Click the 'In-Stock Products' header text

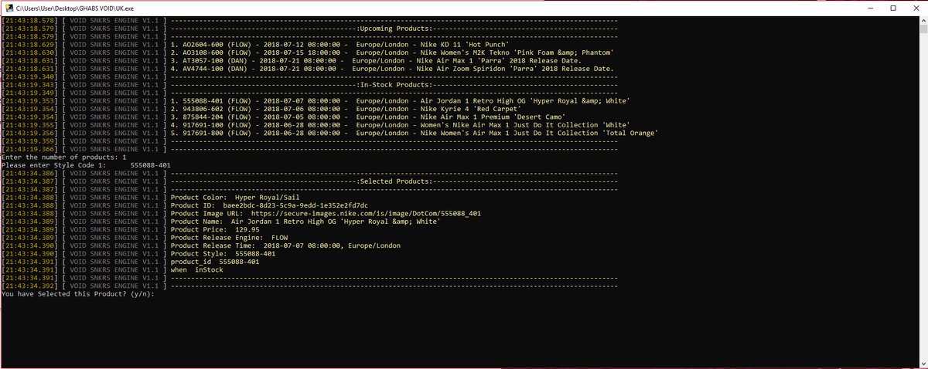(394, 85)
